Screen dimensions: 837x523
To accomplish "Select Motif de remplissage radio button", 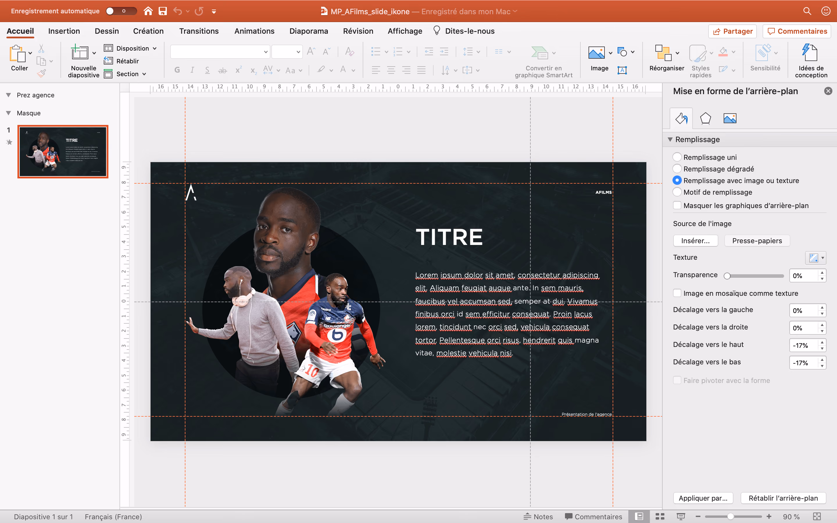I will tap(677, 192).
